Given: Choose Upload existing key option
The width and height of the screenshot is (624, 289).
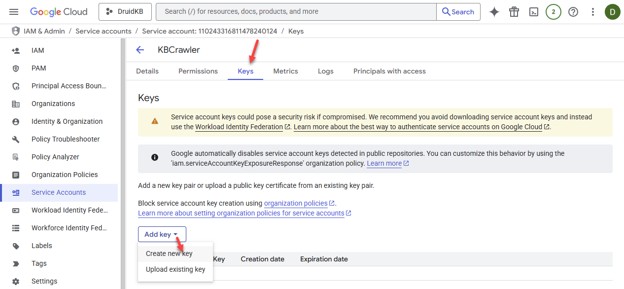Looking at the screenshot, I should (175, 269).
